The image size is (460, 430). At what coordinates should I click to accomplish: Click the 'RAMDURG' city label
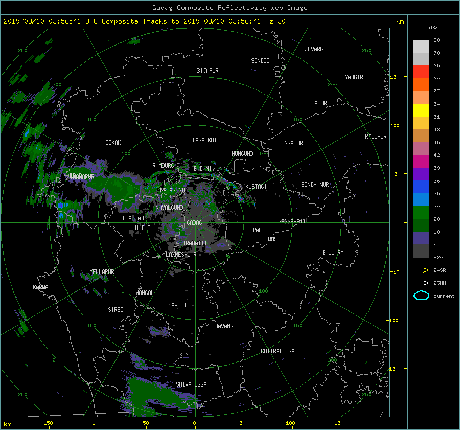click(163, 166)
